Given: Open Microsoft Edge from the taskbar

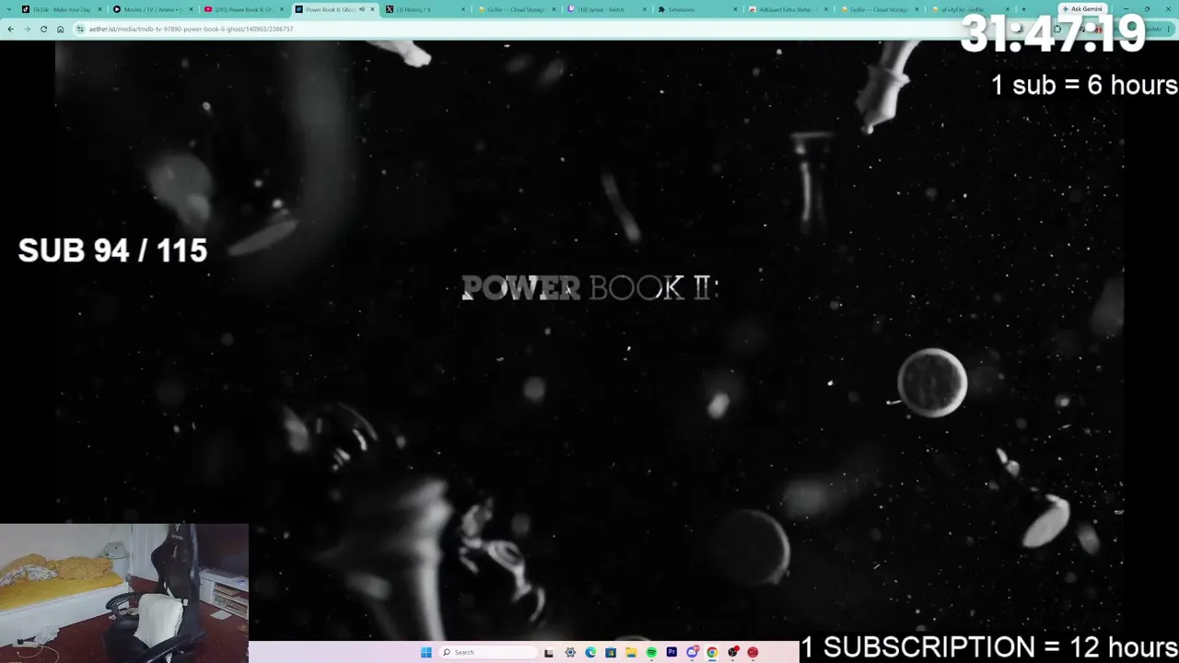Looking at the screenshot, I should click(590, 652).
